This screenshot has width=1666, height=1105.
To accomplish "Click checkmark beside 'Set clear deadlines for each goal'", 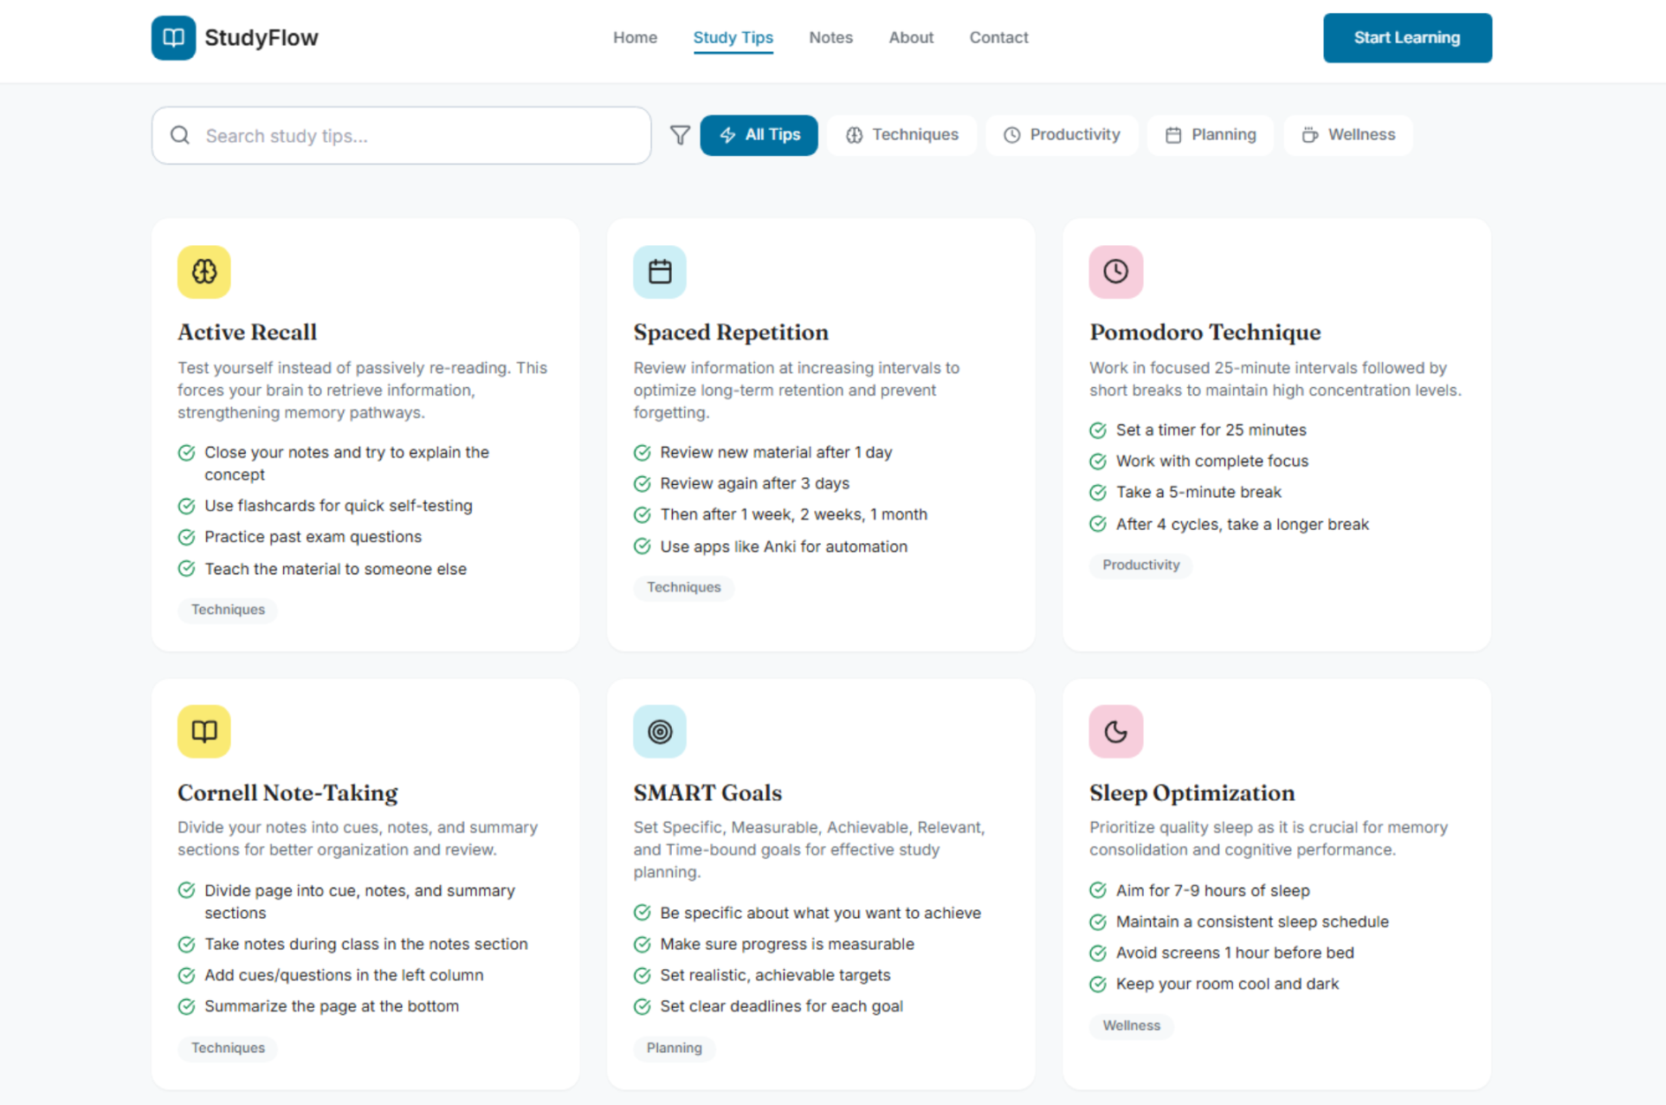I will [x=642, y=1006].
